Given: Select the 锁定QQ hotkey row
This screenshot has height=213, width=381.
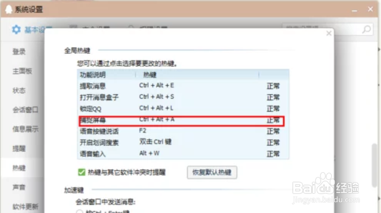Looking at the screenshot, I should (x=183, y=109).
